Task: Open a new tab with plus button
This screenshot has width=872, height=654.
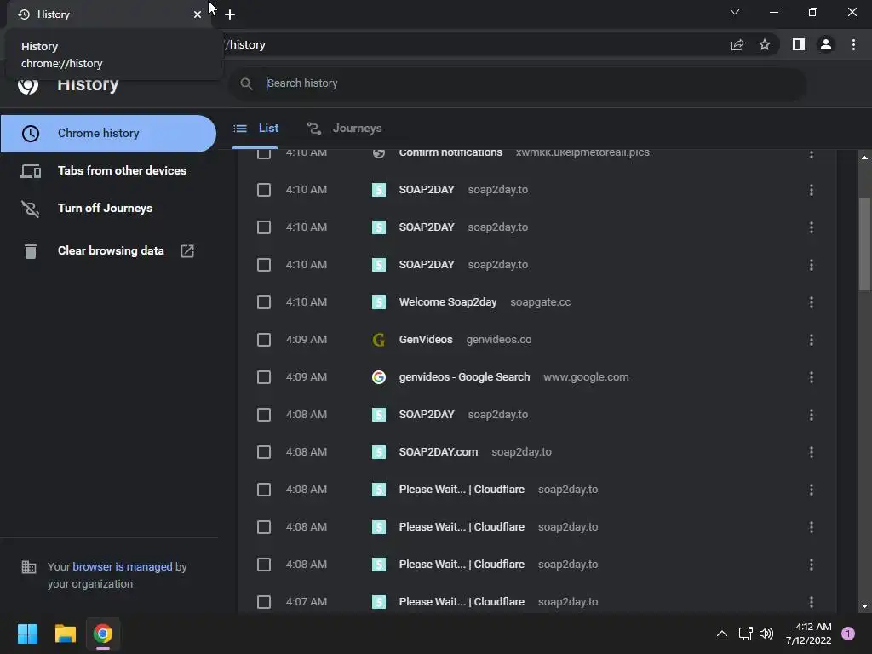Action: (x=230, y=14)
